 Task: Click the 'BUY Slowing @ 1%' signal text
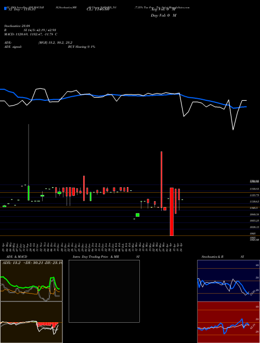click(82, 47)
